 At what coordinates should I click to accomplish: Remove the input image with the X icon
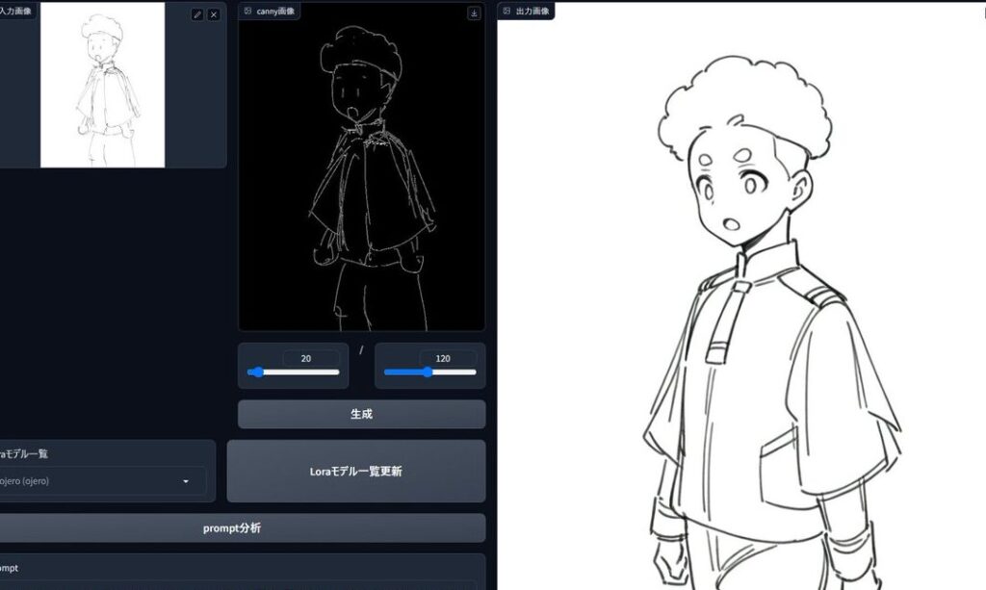(x=214, y=14)
